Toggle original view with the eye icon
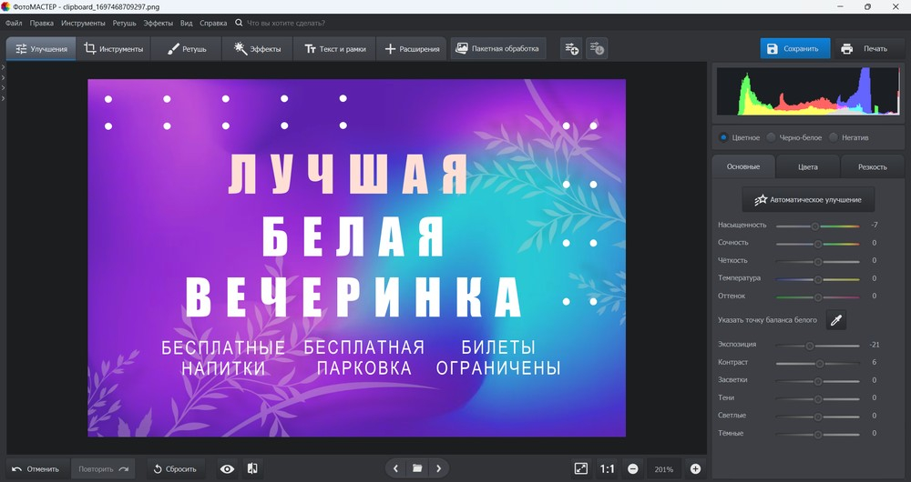This screenshot has height=482, width=911. click(227, 468)
